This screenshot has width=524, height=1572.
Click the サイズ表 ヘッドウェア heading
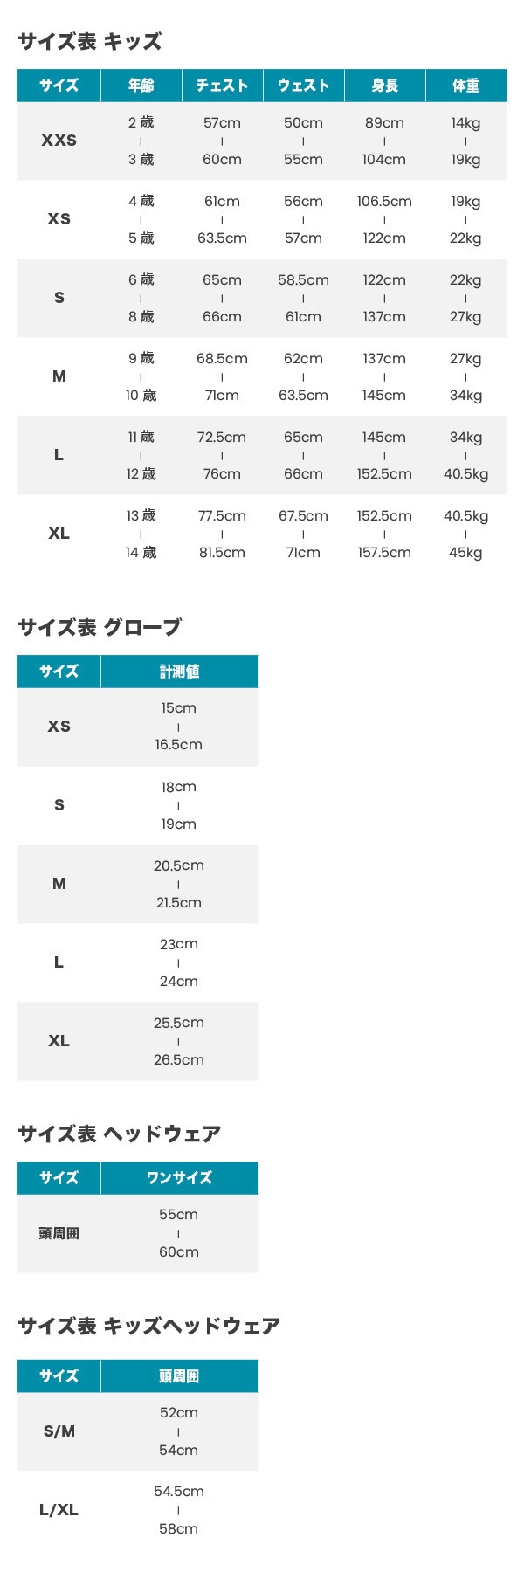120,1134
